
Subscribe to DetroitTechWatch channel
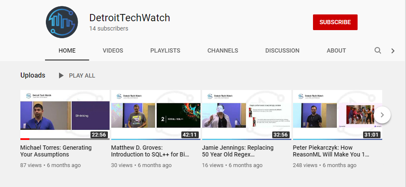pos(335,22)
